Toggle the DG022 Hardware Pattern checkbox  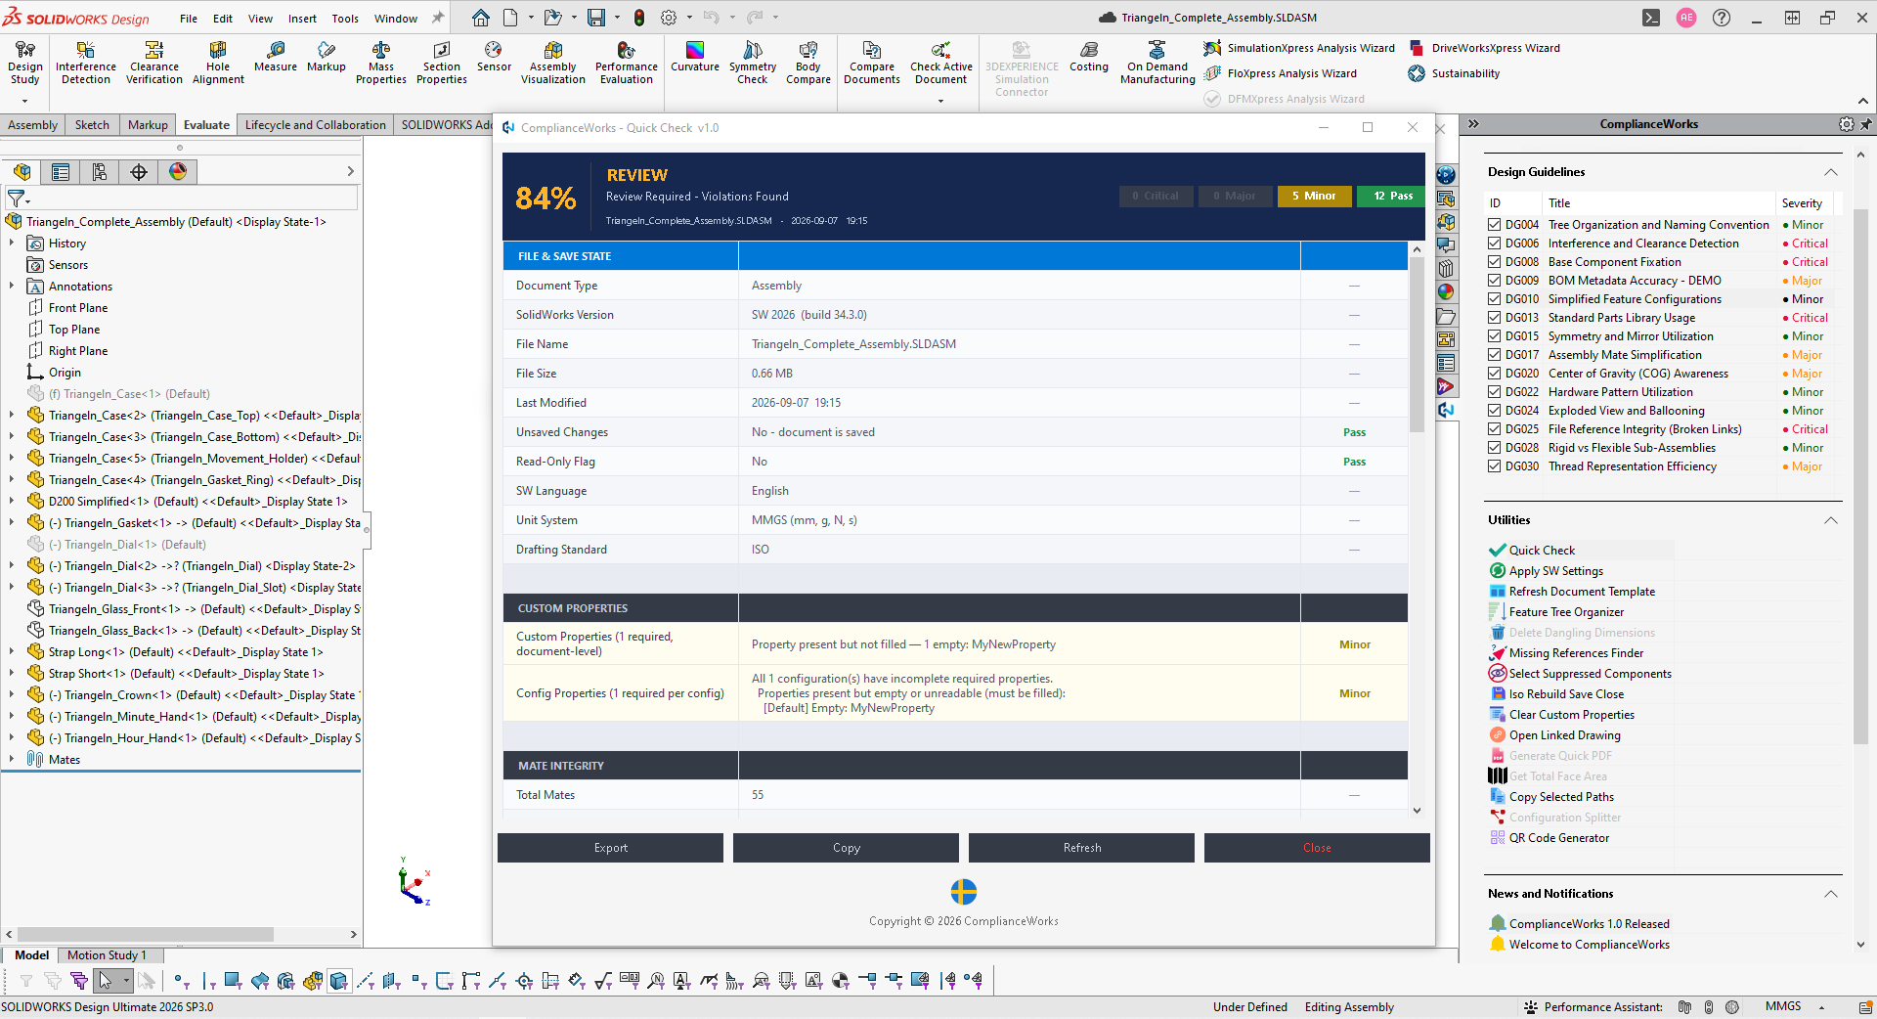(1495, 392)
